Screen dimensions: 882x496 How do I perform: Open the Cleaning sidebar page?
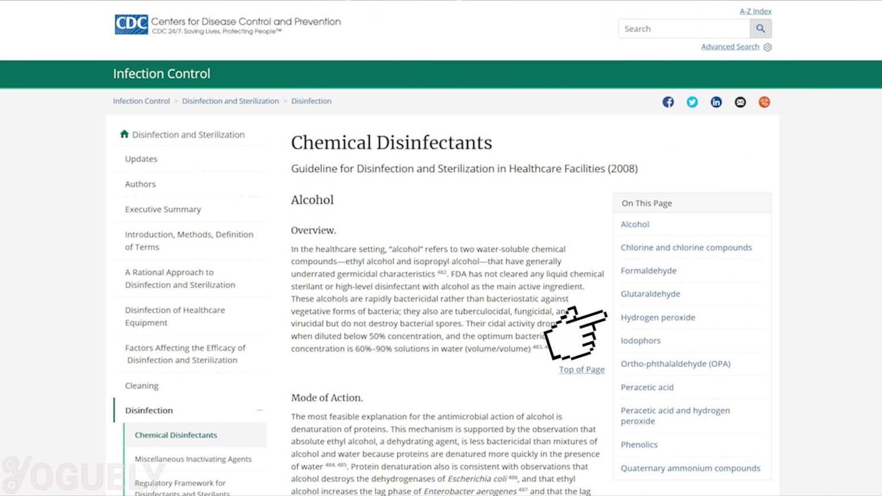click(x=142, y=386)
